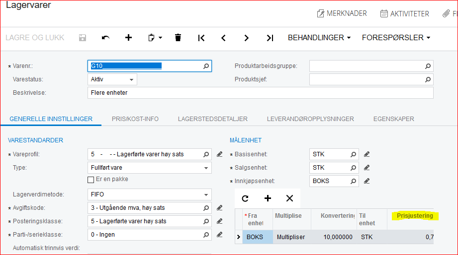Viewport: 458px width, 255px height.
Task: Open the BEHANDLINGER menu
Action: pos(320,38)
